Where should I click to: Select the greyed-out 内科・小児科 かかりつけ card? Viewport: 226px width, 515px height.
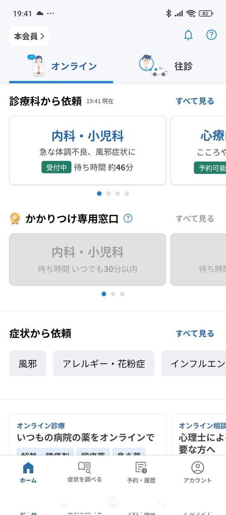coord(87,259)
